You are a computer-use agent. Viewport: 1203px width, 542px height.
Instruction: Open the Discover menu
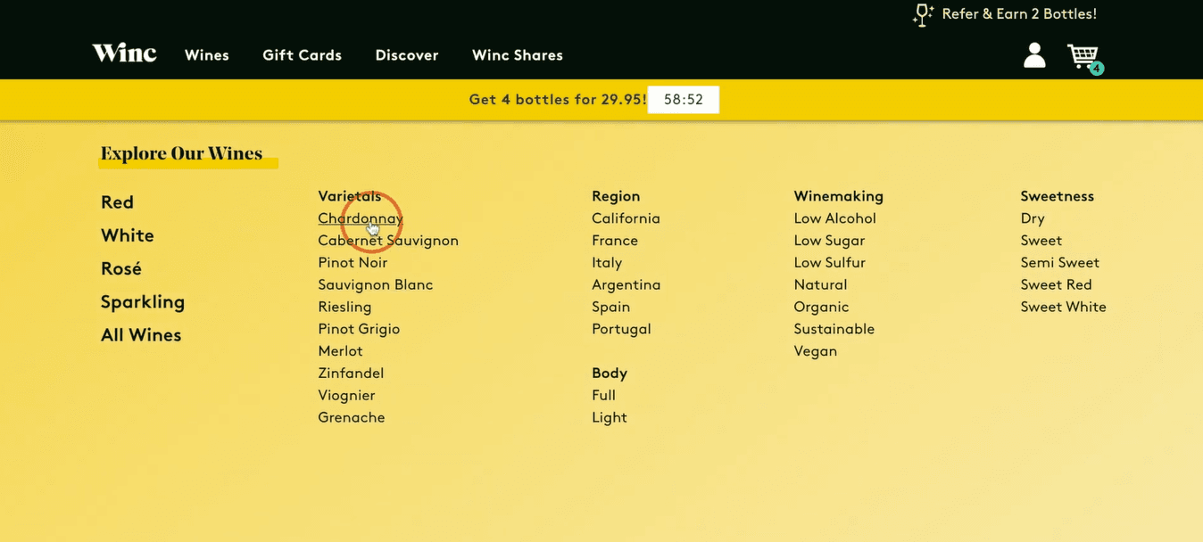(407, 55)
